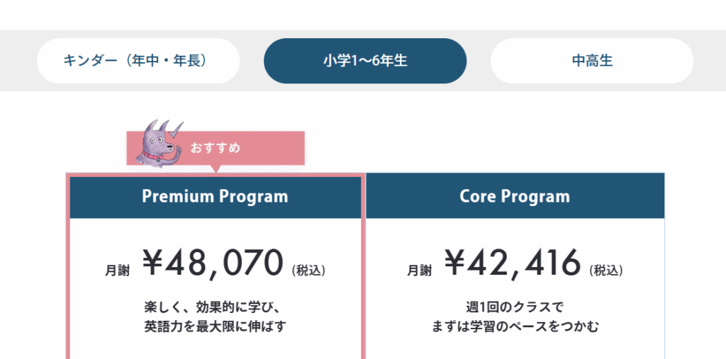Click the pointer triangle below おすすめ badge
The height and width of the screenshot is (359, 726).
216,169
